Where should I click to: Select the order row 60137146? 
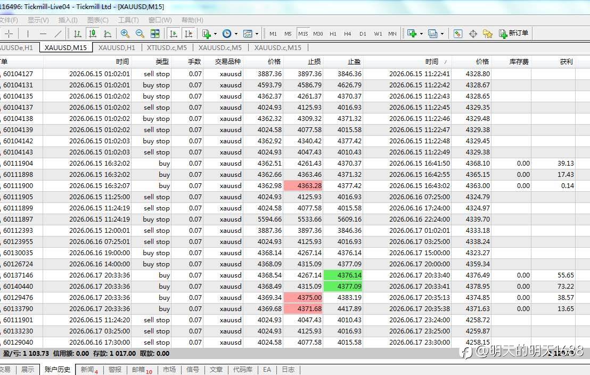(x=288, y=275)
